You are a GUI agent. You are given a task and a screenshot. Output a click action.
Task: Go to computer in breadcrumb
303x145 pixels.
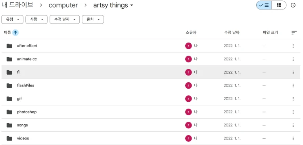63,5
